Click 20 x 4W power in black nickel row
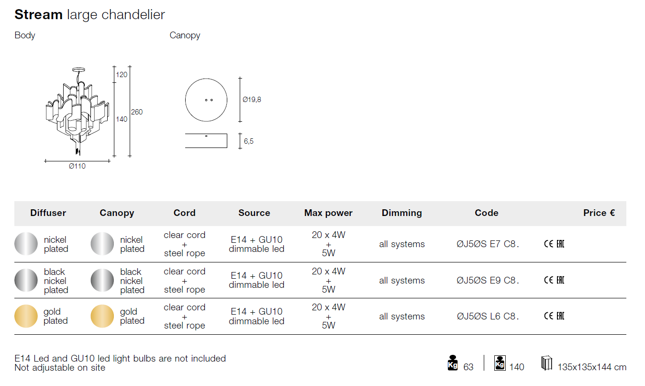Image resolution: width=645 pixels, height=386 pixels. (x=329, y=271)
